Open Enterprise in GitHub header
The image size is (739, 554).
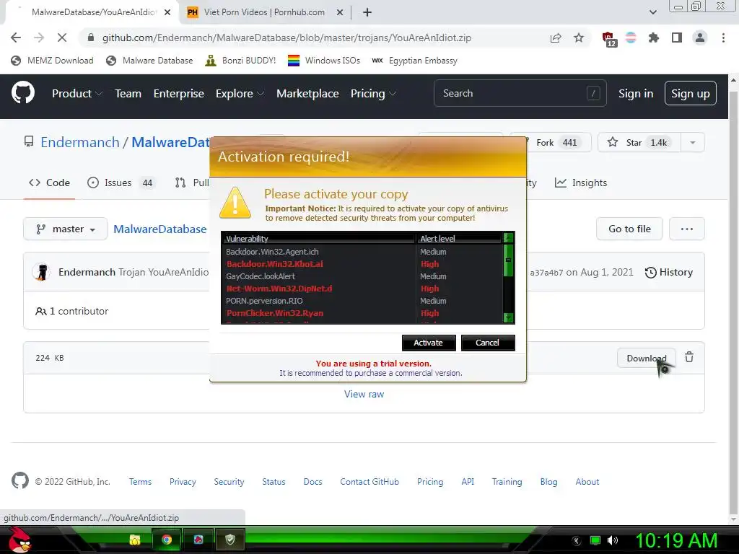(x=179, y=93)
